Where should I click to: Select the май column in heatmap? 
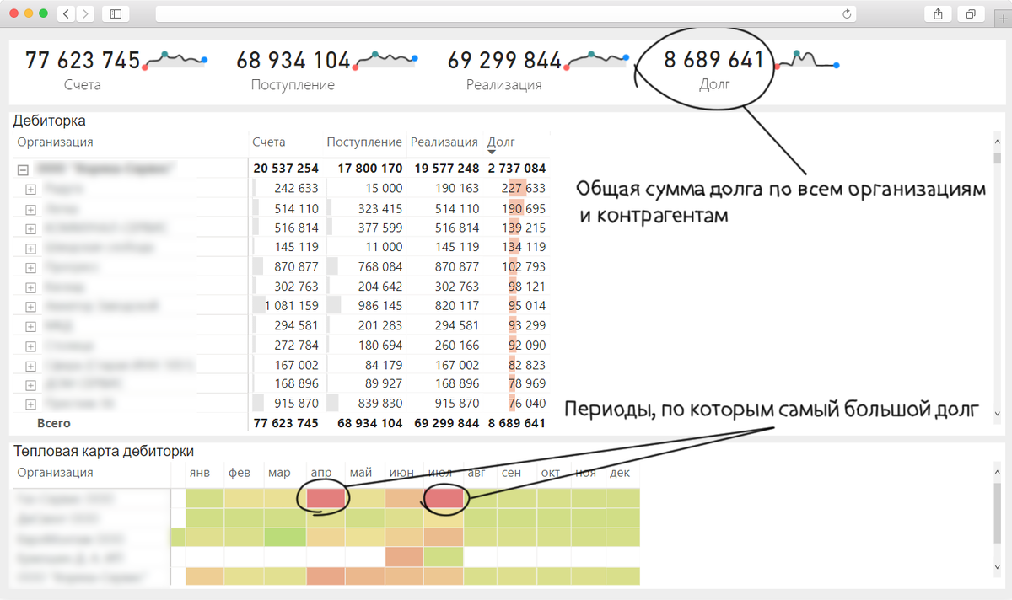click(360, 474)
